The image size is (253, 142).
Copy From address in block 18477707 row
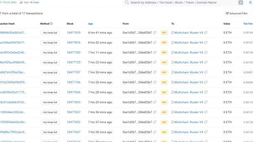pyautogui.click(x=155, y=72)
